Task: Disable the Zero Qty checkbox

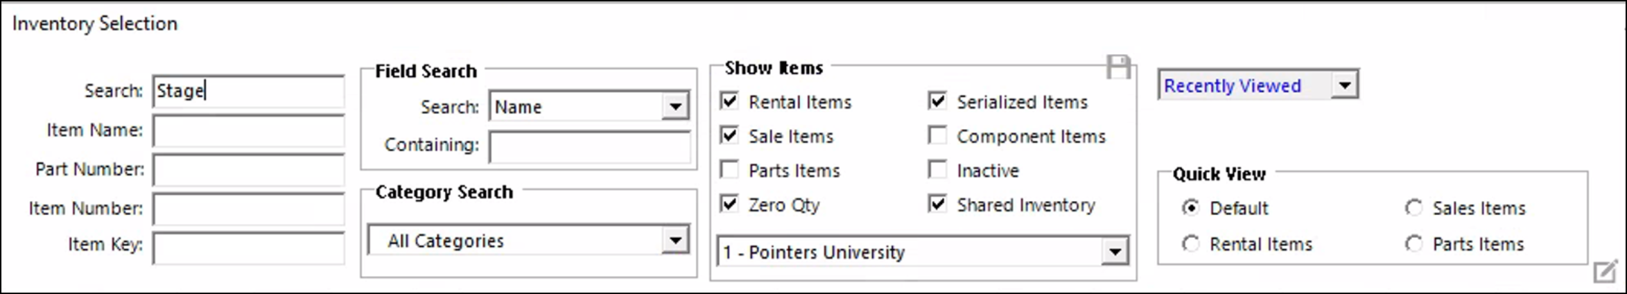Action: 729,204
